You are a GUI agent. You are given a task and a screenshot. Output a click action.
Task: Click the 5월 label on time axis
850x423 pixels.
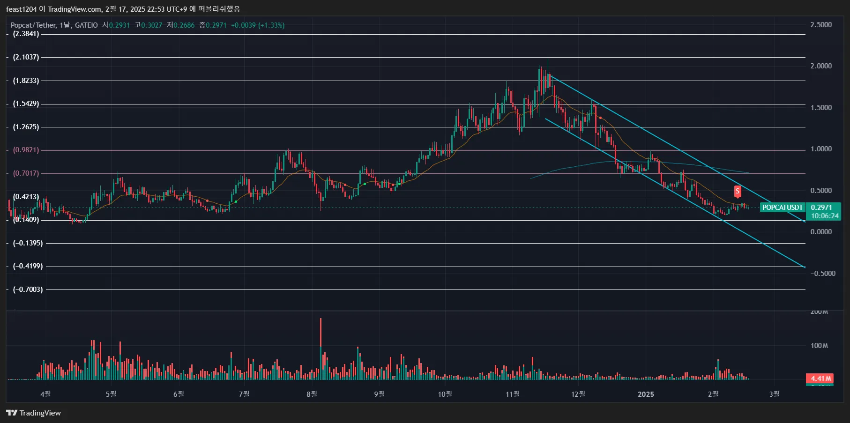[x=111, y=394]
